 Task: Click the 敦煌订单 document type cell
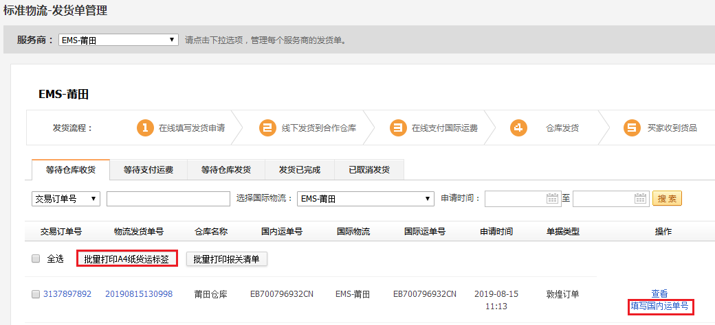click(x=562, y=294)
